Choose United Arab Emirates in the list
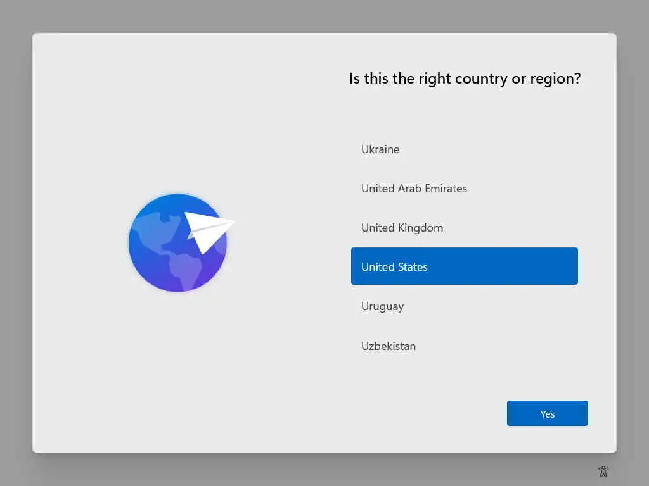649x486 pixels. (x=464, y=189)
